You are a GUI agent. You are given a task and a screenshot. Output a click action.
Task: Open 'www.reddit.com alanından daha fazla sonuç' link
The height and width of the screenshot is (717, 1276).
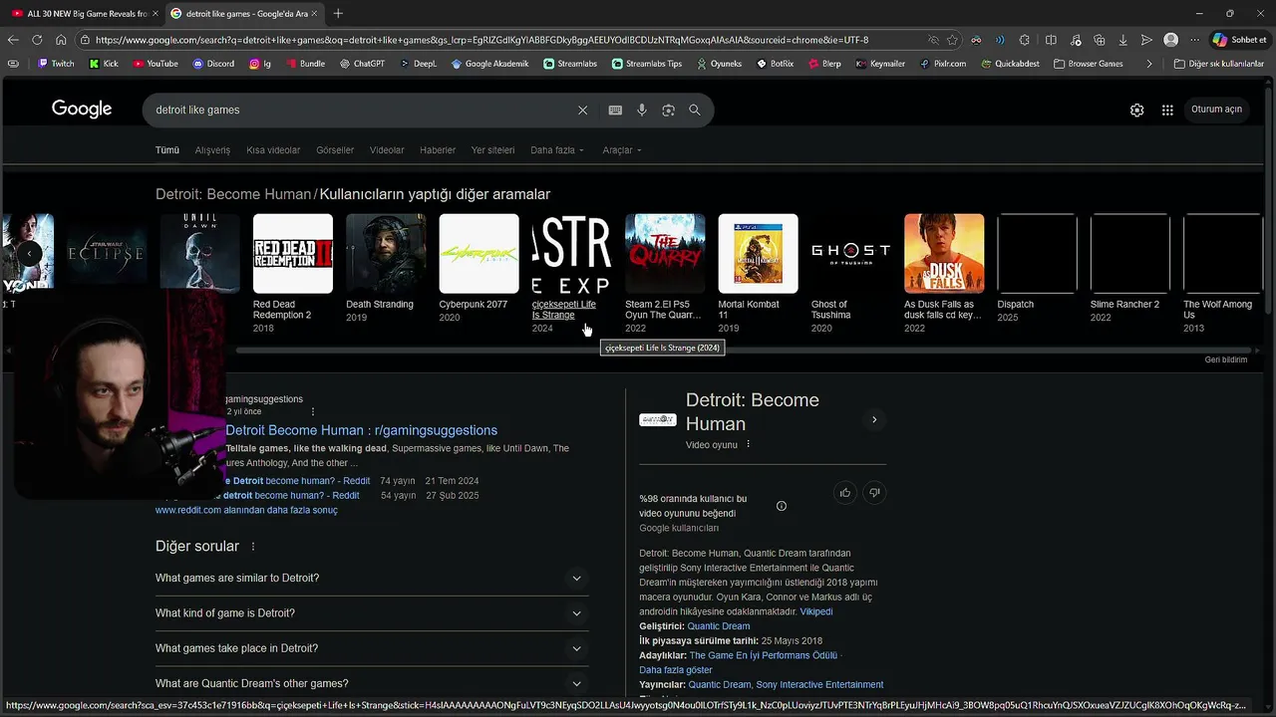tap(246, 510)
